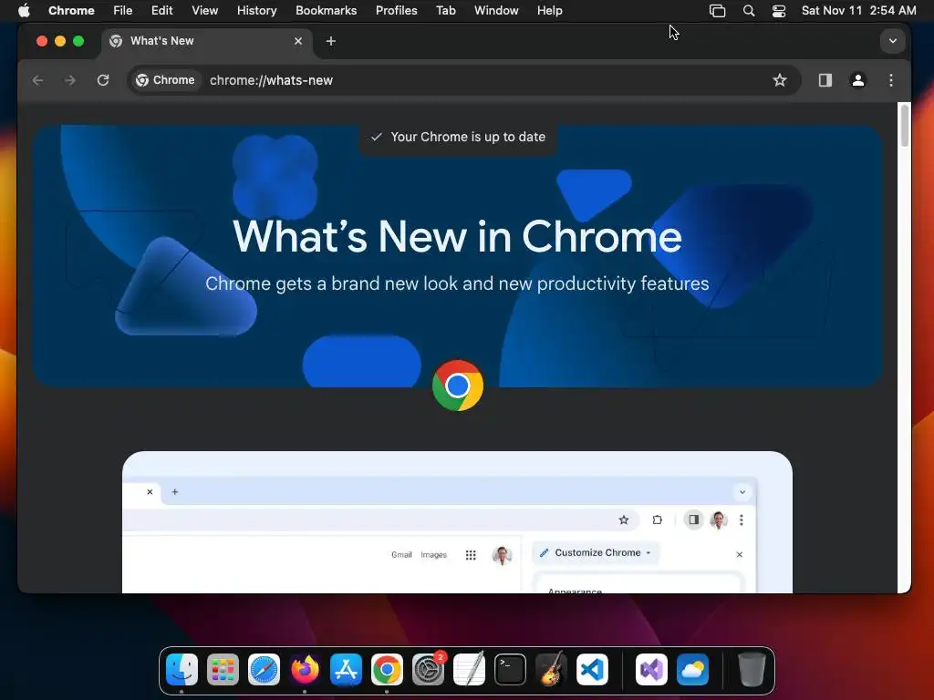Click the new tab plus in preview
The height and width of the screenshot is (700, 934).
(174, 492)
